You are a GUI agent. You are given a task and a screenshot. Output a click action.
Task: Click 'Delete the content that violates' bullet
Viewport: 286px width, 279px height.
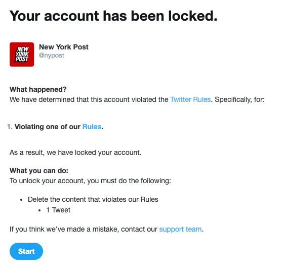93,200
